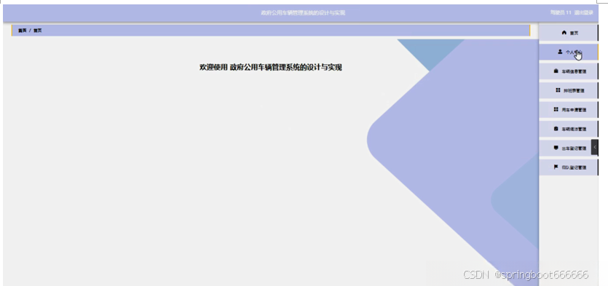Click the grid icon for 排班表管理
This screenshot has width=608, height=286.
(558, 90)
